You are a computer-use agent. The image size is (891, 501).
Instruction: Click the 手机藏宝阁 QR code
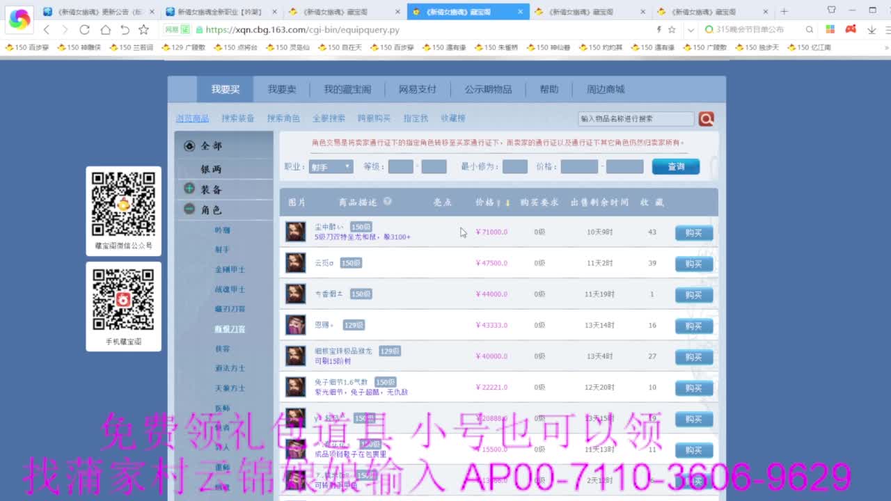click(123, 300)
